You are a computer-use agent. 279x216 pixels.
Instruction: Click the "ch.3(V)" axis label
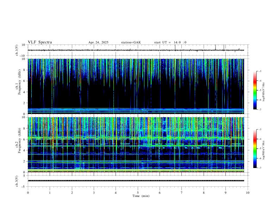[x=17, y=181]
